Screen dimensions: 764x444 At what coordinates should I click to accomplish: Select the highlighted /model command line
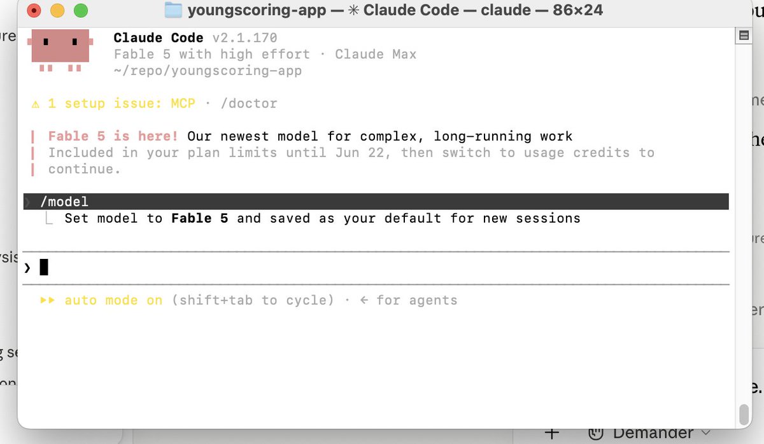(376, 202)
